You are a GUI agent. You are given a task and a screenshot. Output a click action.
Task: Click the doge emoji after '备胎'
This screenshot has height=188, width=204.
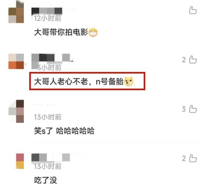tap(129, 82)
